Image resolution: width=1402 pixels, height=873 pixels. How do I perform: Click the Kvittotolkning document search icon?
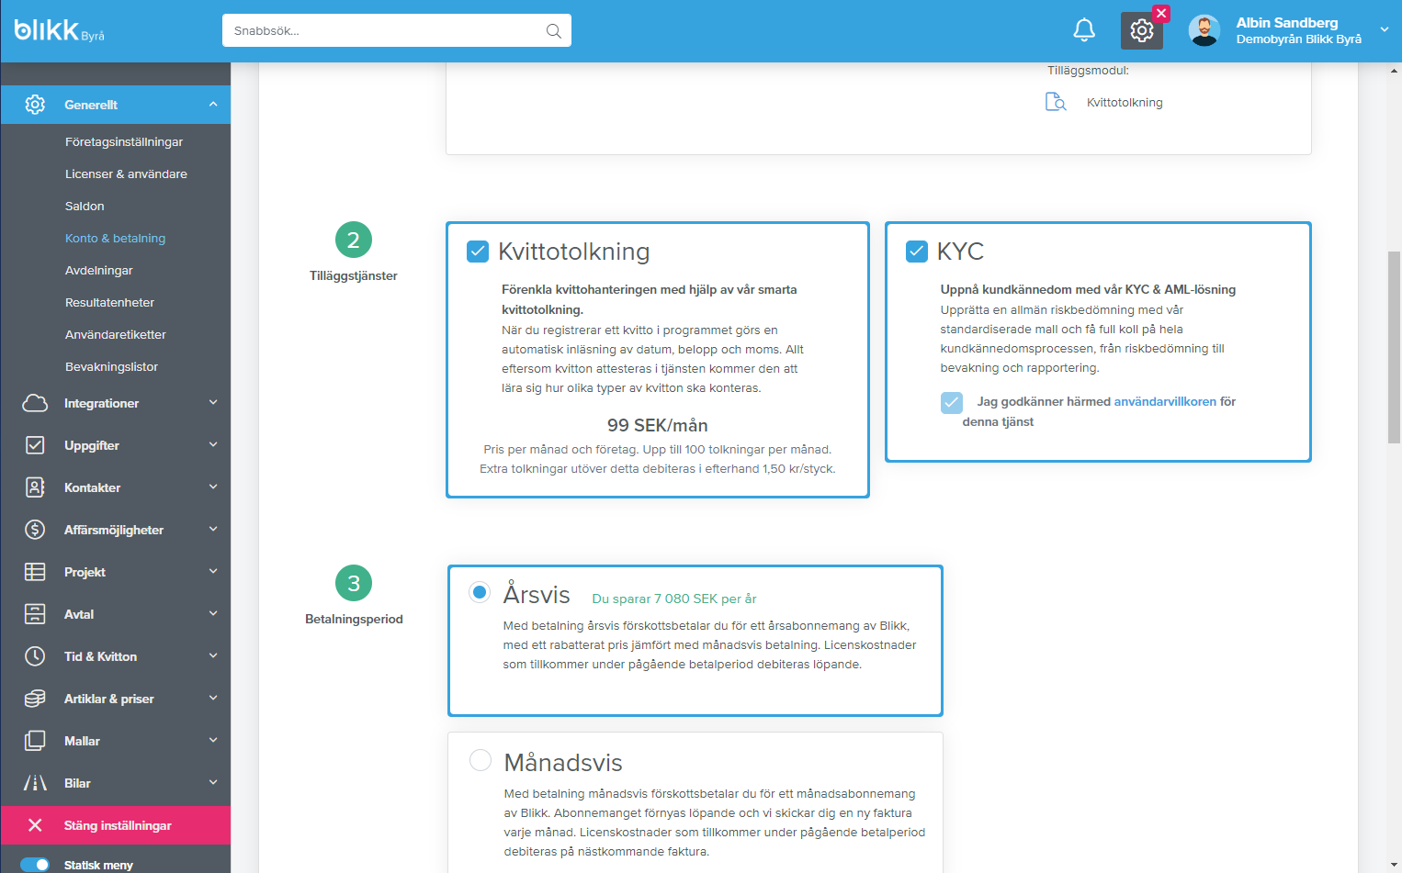[1056, 102]
